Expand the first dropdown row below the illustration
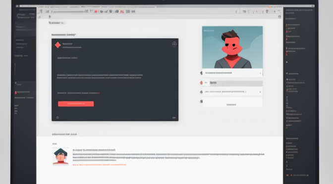The width and height of the screenshot is (333, 184). point(232,73)
